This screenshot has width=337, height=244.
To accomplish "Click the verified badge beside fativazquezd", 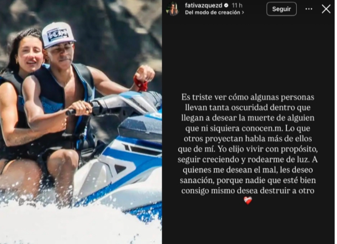I will (x=226, y=5).
